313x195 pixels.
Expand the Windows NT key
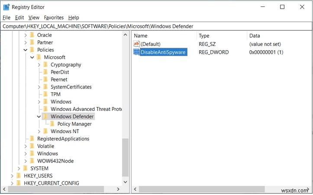coord(39,131)
